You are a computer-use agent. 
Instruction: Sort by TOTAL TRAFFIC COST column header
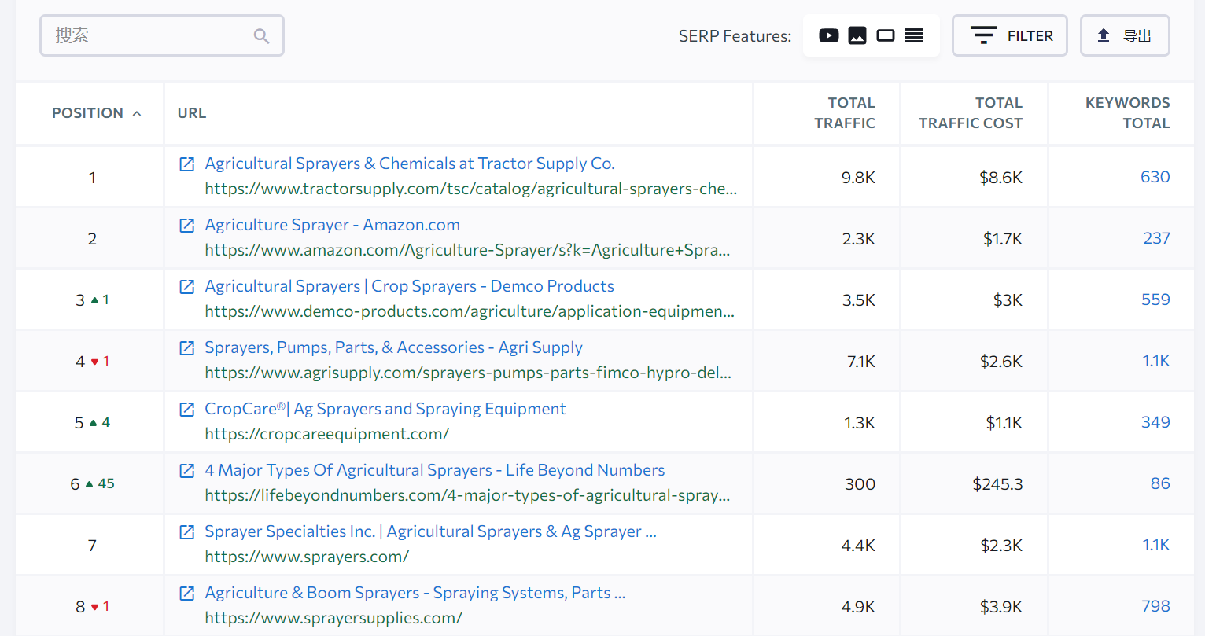971,113
